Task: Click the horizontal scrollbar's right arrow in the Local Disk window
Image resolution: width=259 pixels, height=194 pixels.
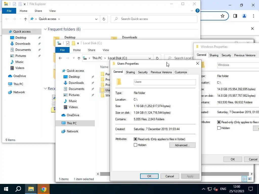Action: 251,174
